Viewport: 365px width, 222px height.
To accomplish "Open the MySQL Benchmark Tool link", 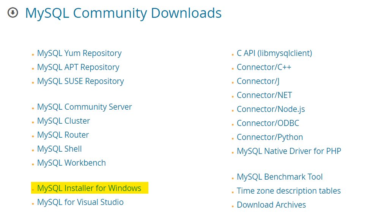I will (x=280, y=177).
